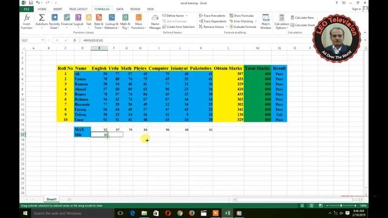Viewport: 388px width, 218px height.
Task: Open the Date & Time functions menu
Action: [99, 22]
